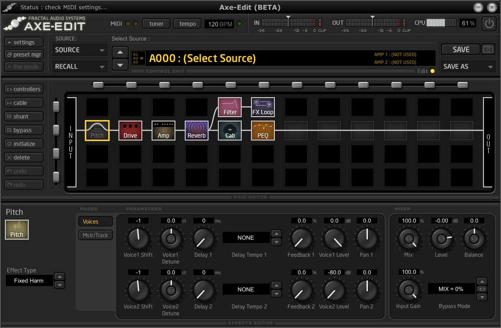
Task: Click the Voice2 Level -80.0 value
Action: [x=334, y=272]
